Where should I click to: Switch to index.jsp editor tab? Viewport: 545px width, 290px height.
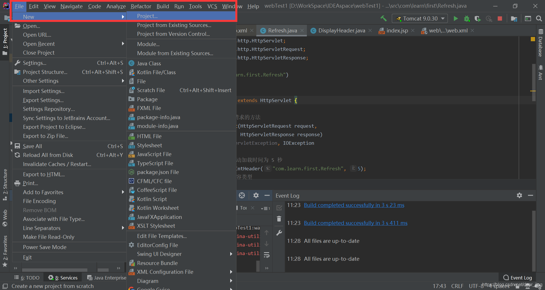(397, 30)
